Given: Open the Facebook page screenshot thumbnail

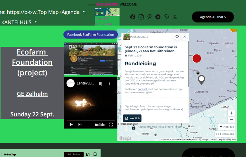Looking at the screenshot, I should [x=91, y=59].
